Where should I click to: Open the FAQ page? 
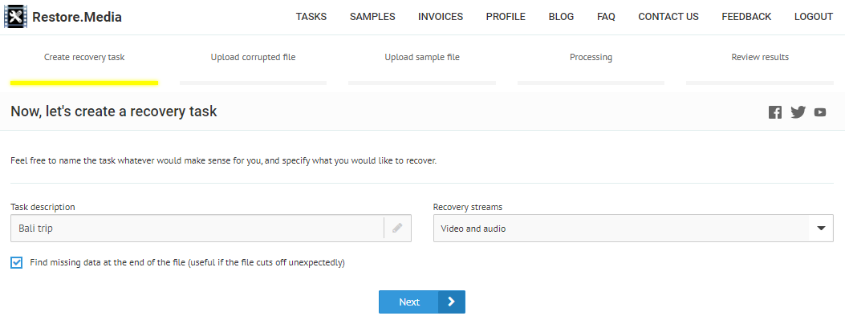click(x=606, y=17)
